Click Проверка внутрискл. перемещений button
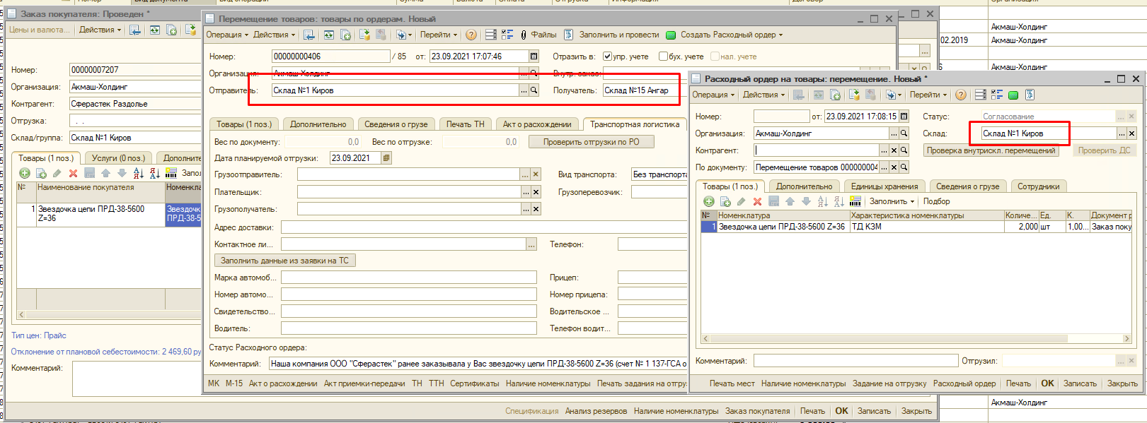The width and height of the screenshot is (1147, 423). pyautogui.click(x=991, y=150)
